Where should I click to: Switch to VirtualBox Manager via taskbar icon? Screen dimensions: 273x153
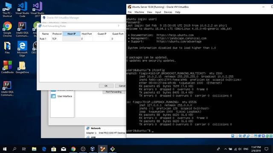tap(93, 149)
